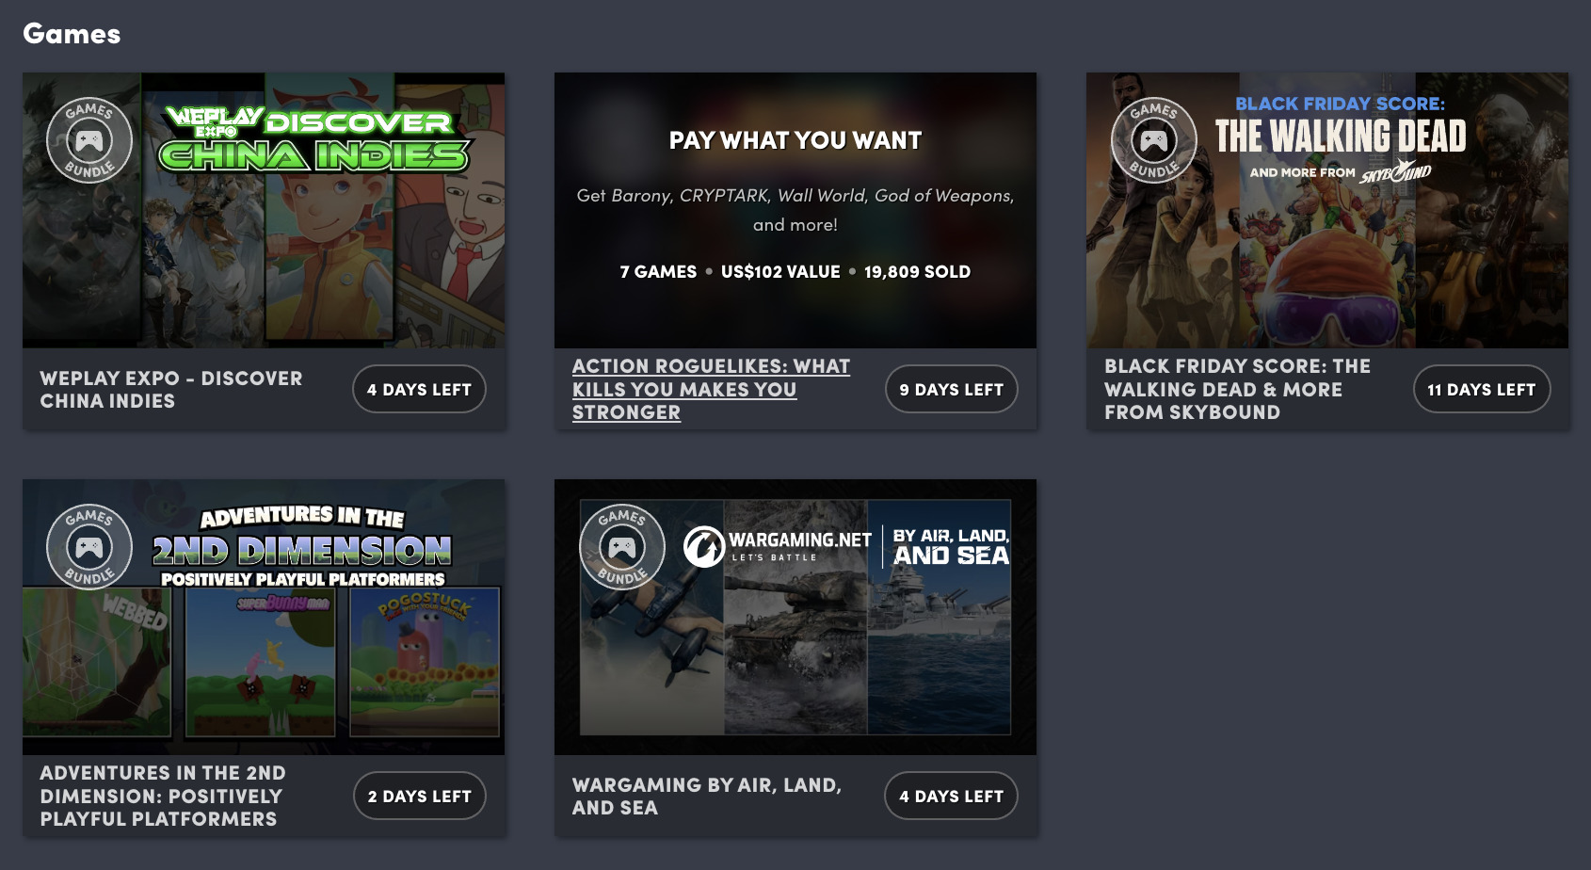Select 4 Days Left on the Wargaming bundle
Image resolution: width=1591 pixels, height=870 pixels.
(951, 796)
